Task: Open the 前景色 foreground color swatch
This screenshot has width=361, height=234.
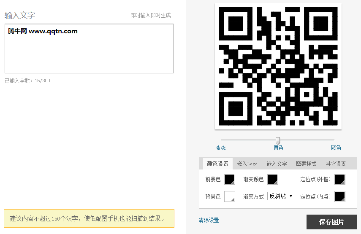Action: 230,179
